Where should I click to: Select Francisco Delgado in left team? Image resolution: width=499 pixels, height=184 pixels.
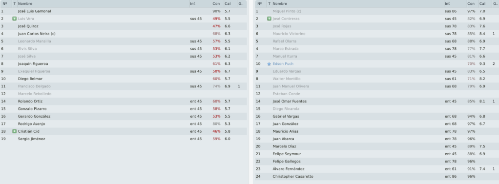[x=34, y=86]
